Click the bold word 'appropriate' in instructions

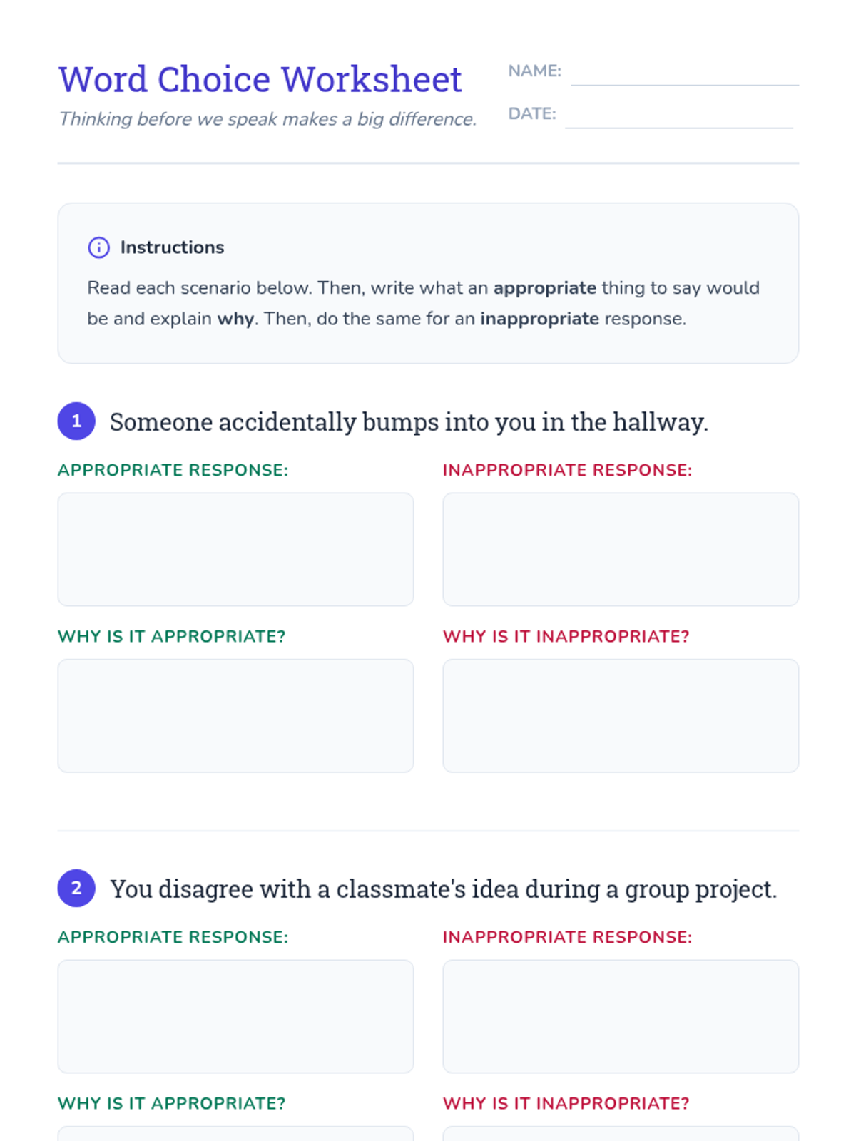pos(545,288)
